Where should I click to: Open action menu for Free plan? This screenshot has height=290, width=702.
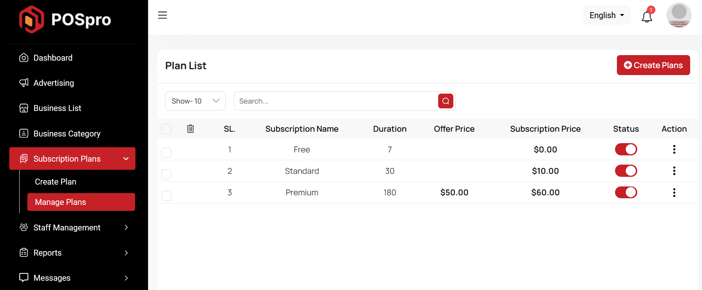(x=674, y=149)
